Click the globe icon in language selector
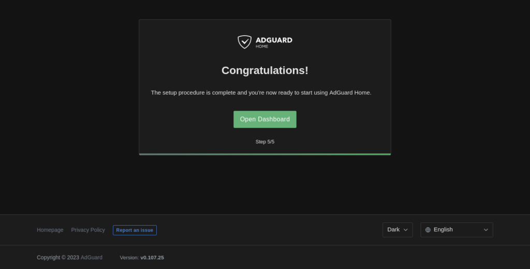 click(428, 230)
